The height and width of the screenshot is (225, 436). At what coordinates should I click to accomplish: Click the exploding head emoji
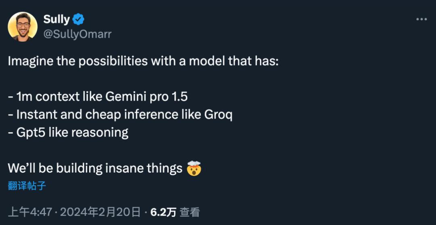click(x=194, y=168)
